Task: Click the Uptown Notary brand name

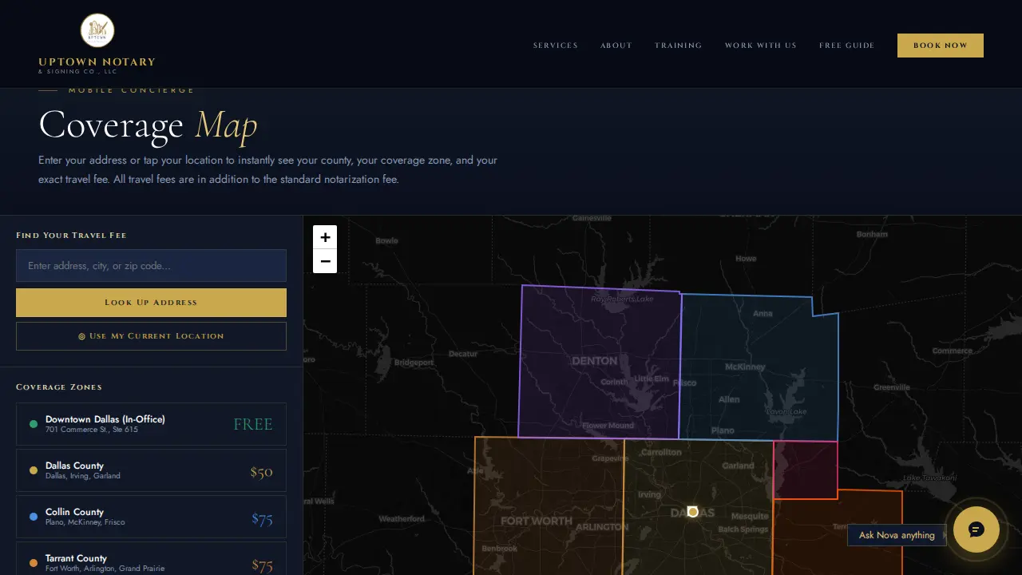Action: tap(97, 61)
